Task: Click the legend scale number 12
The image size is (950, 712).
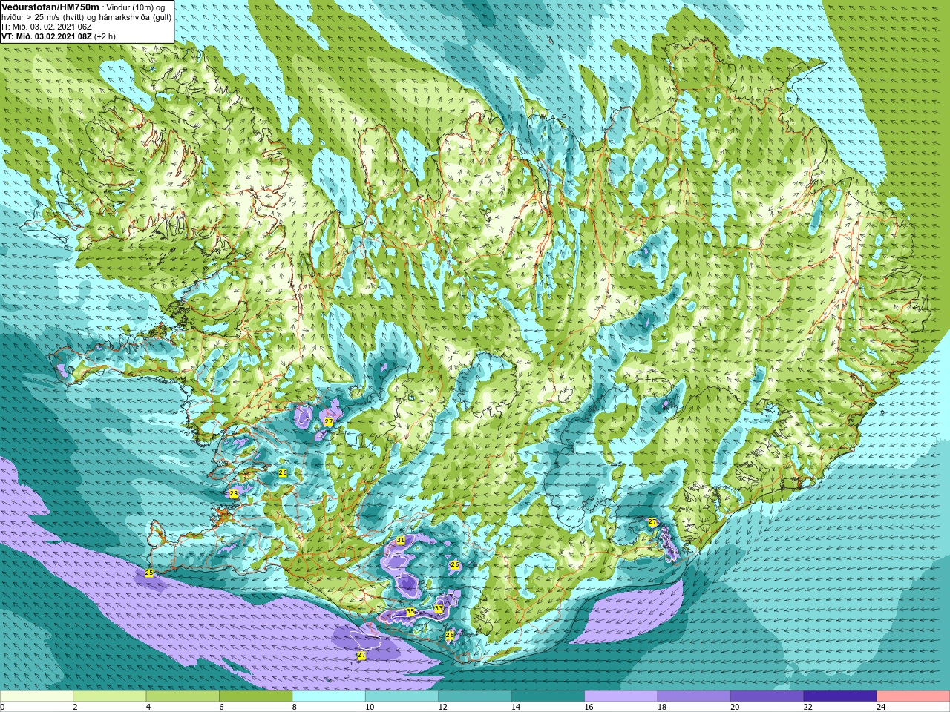Action: (443, 707)
